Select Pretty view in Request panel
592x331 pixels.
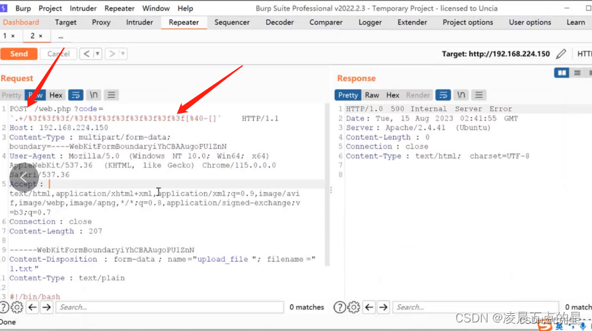click(11, 95)
